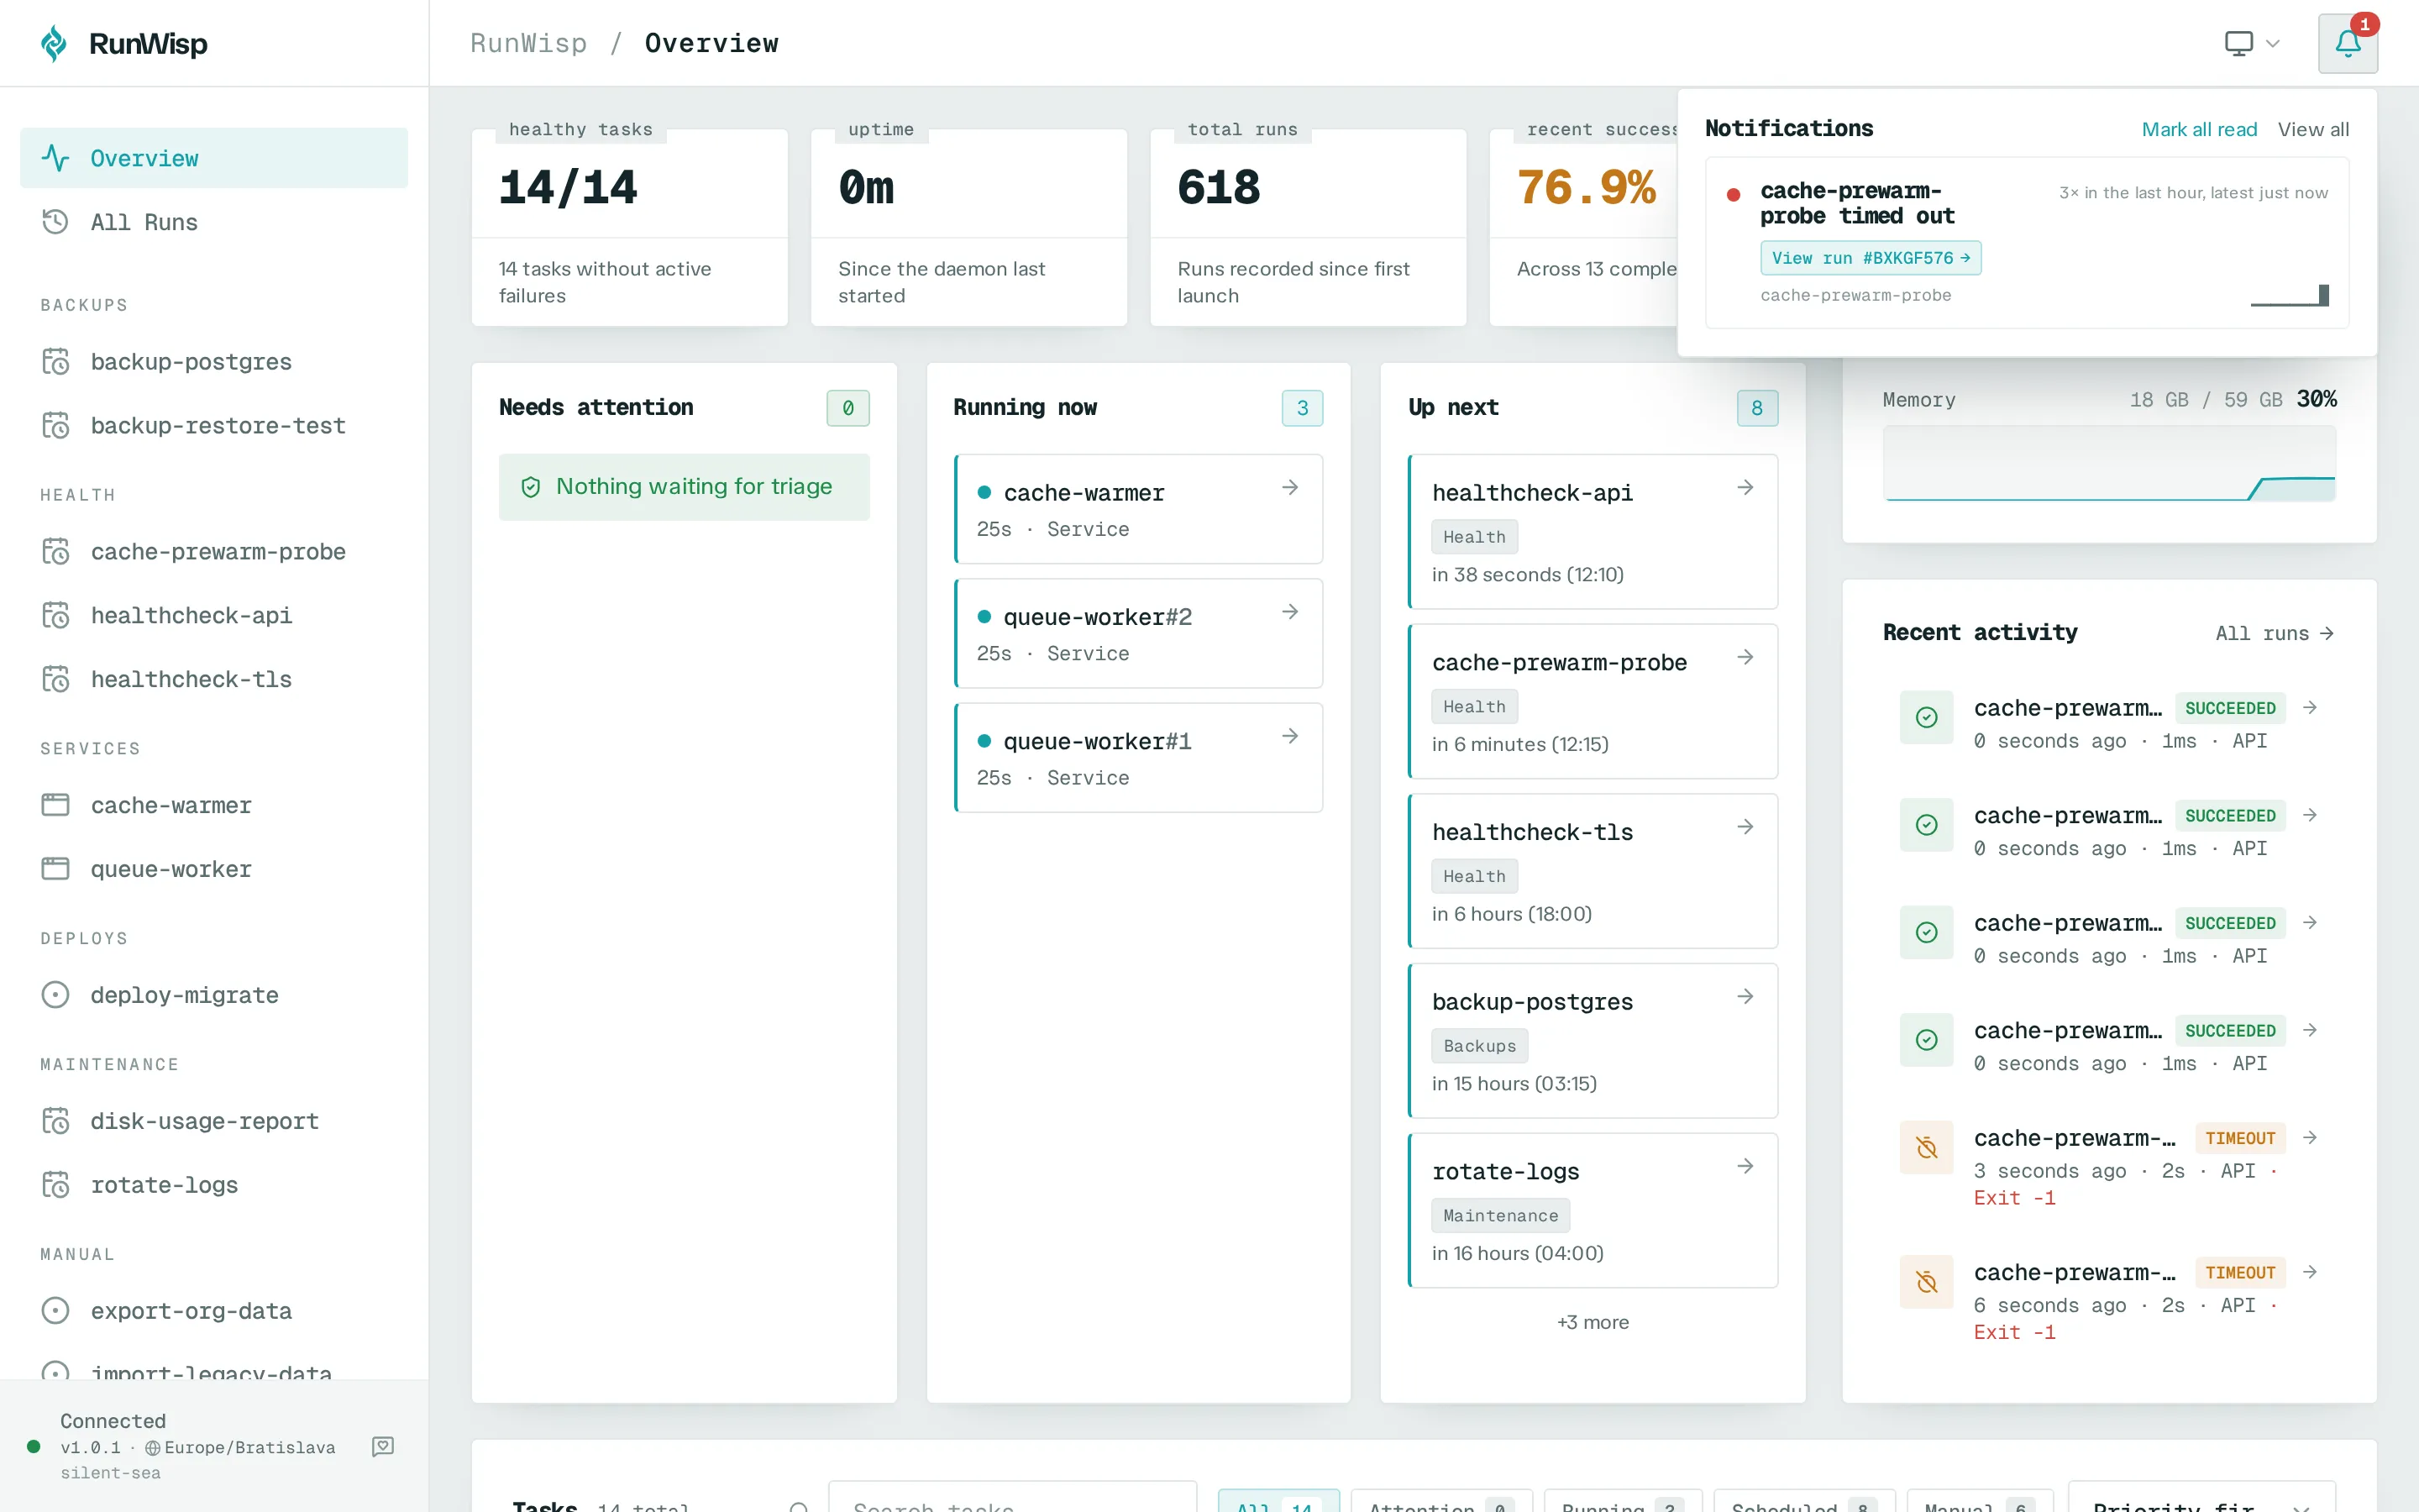Show +3 more upcoming tasks
This screenshot has height=1512, width=2419.
click(x=1593, y=1322)
